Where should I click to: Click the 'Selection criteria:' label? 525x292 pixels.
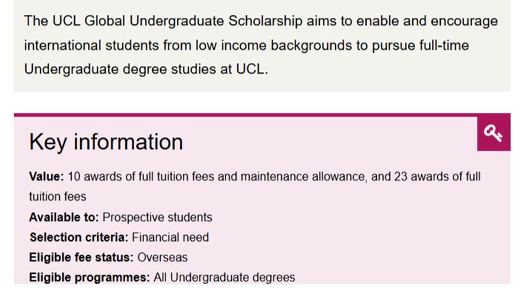point(79,237)
